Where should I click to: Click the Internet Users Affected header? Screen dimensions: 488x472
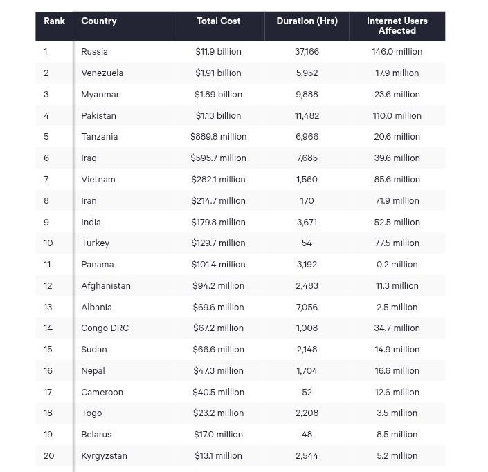(x=397, y=26)
